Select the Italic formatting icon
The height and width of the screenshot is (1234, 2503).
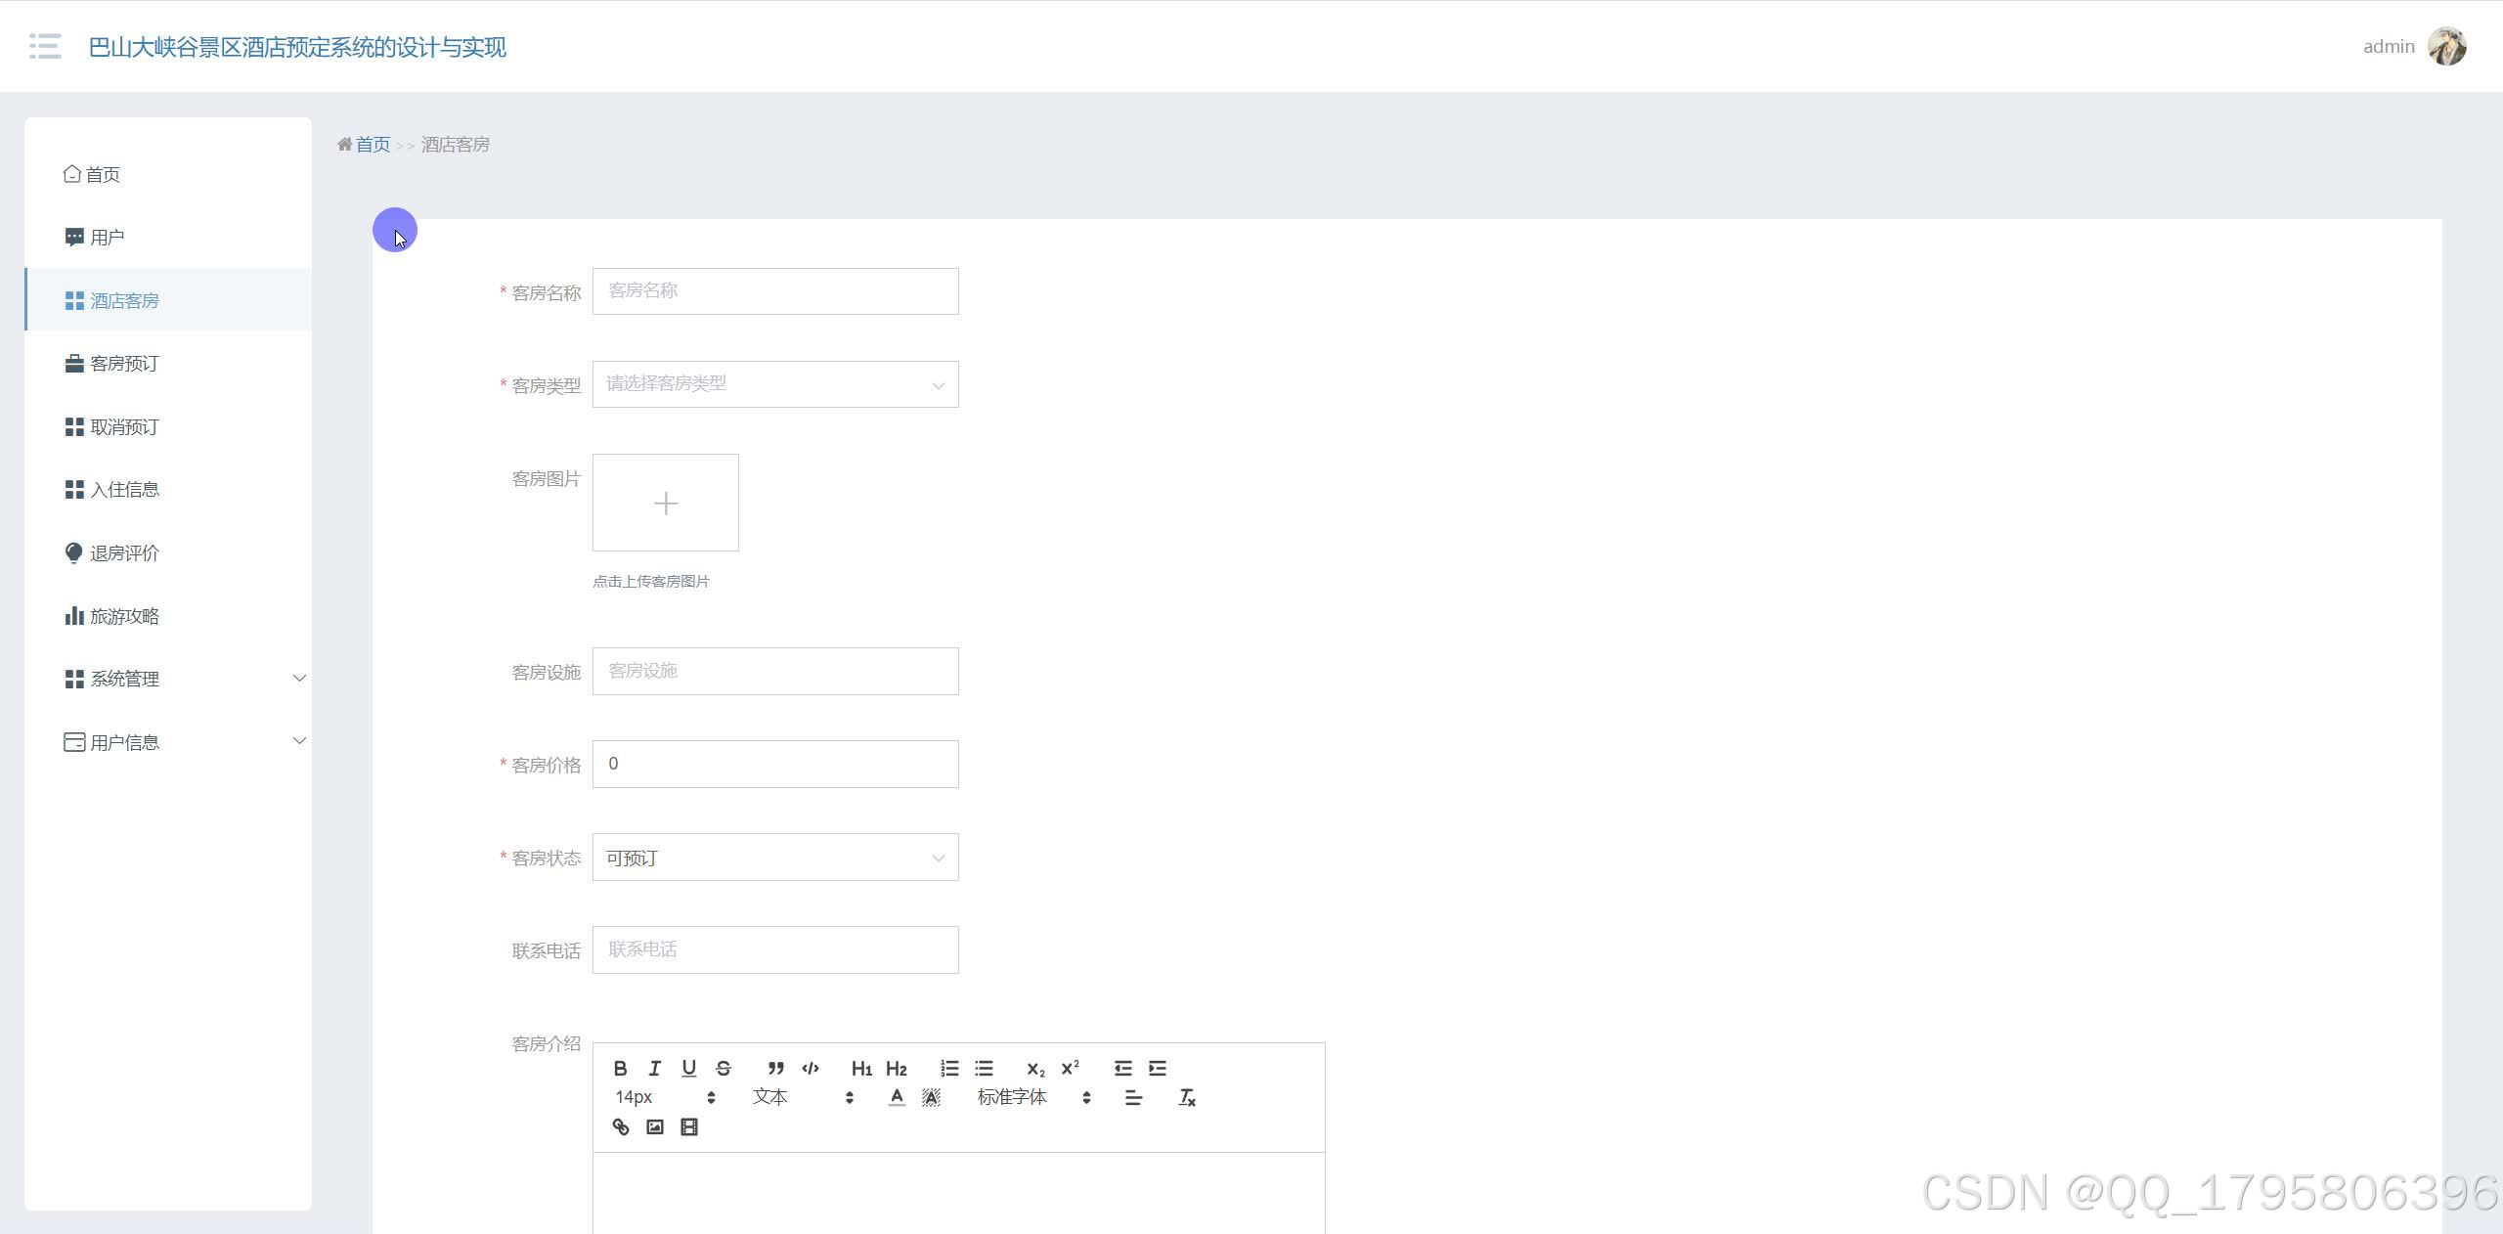pos(654,1067)
